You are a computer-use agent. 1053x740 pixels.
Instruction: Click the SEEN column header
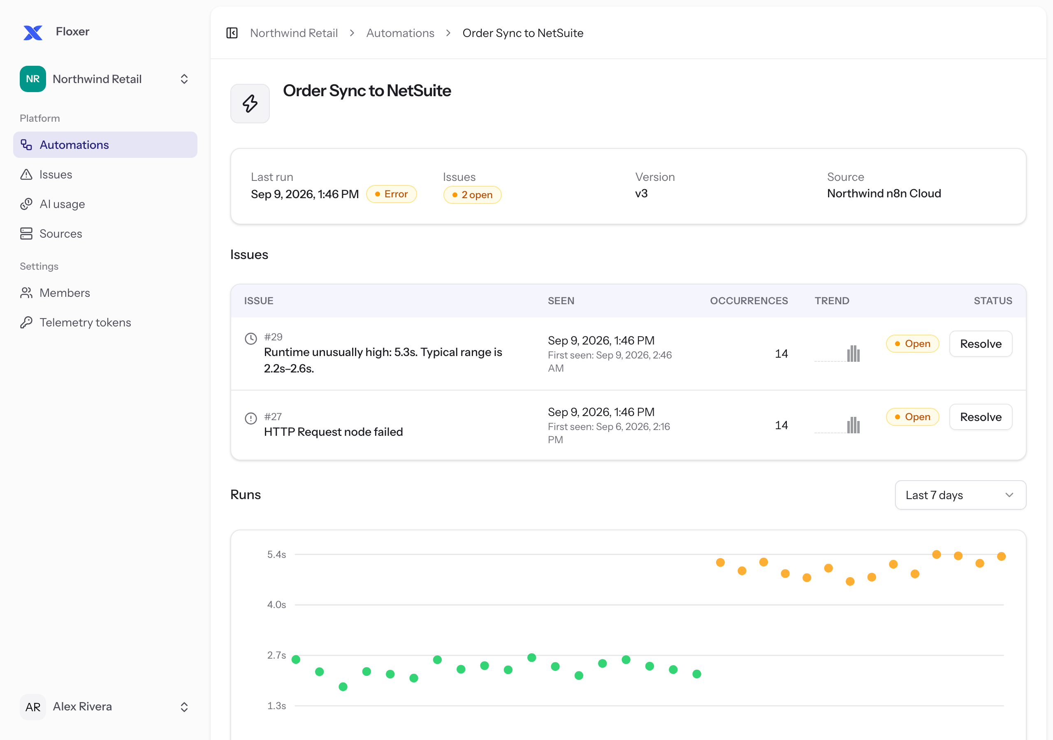tap(561, 301)
